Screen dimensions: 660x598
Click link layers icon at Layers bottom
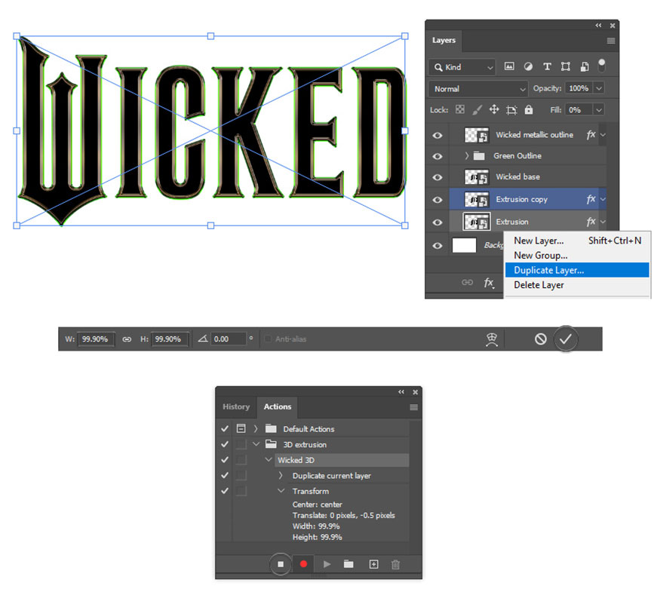(467, 282)
